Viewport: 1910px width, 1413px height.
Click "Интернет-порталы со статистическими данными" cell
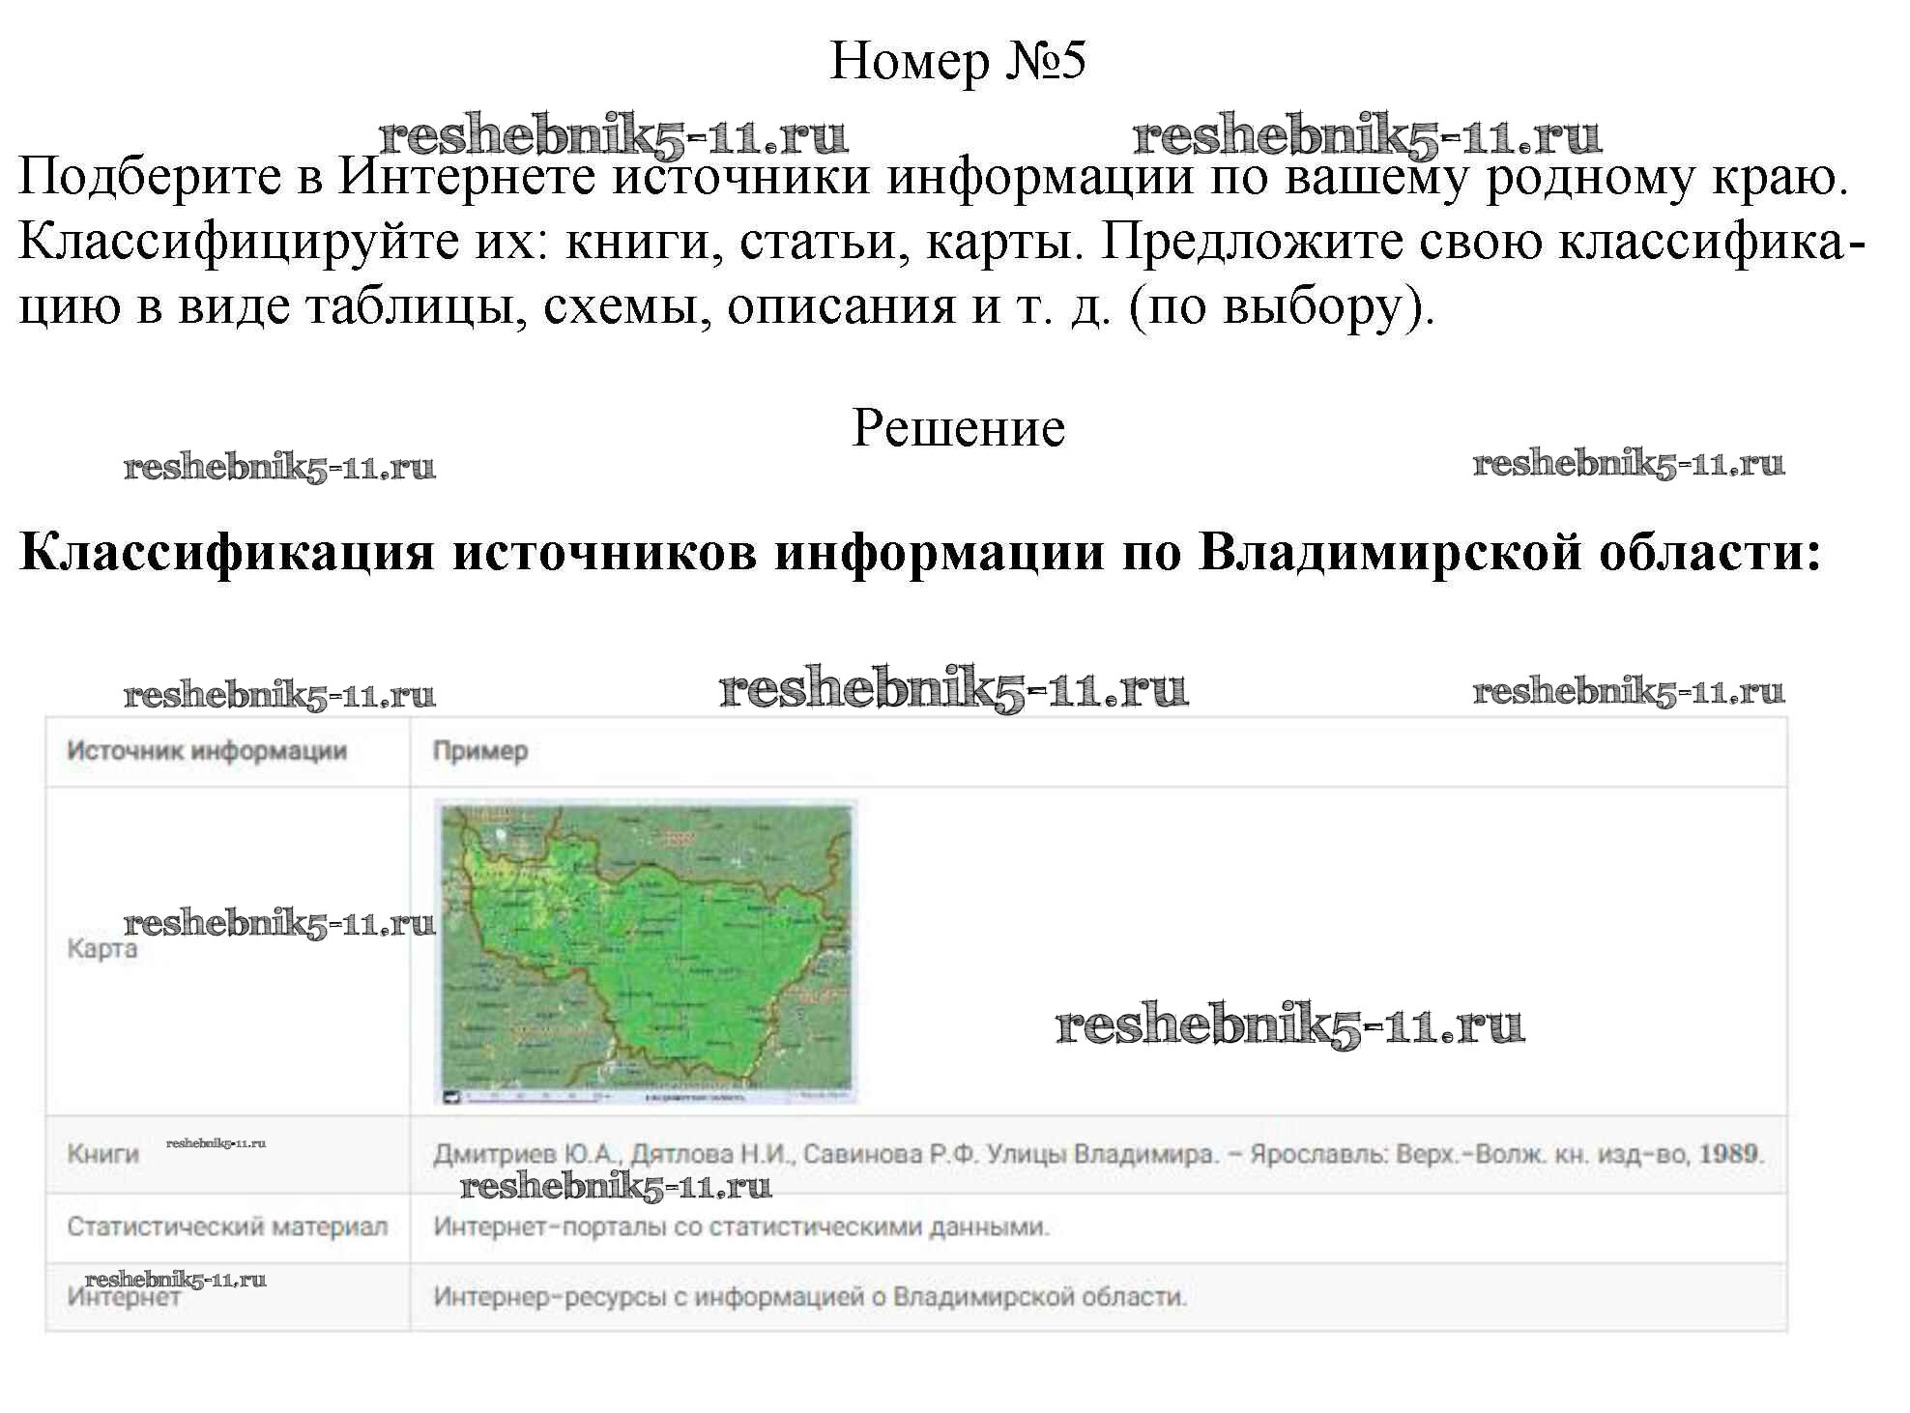(x=740, y=1226)
